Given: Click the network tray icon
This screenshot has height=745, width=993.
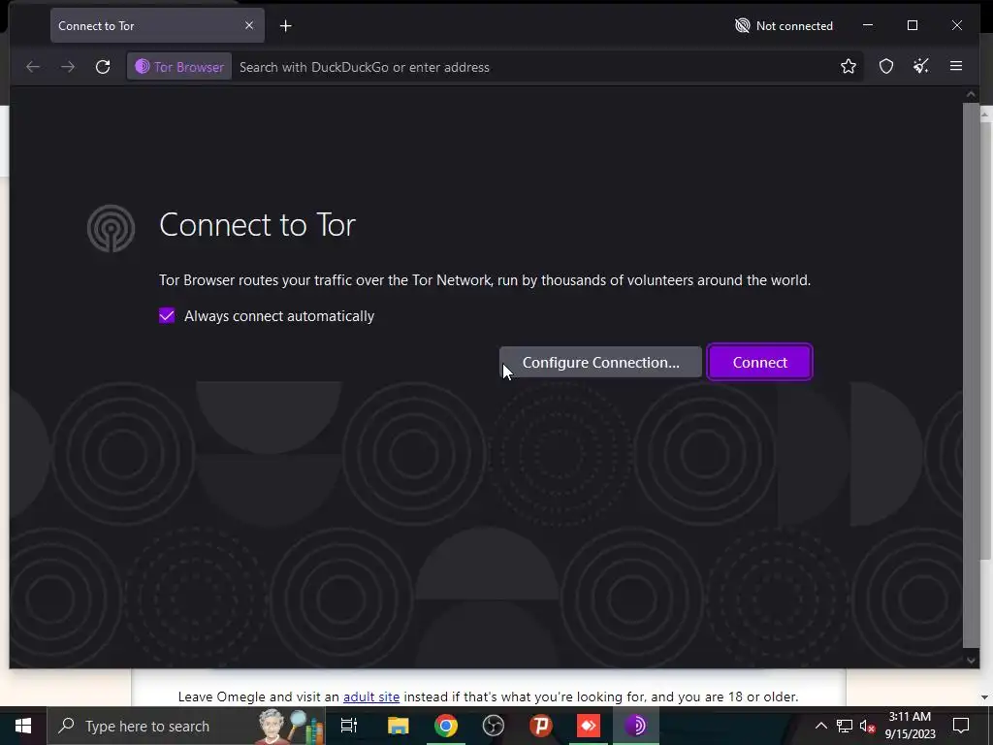Looking at the screenshot, I should [845, 726].
